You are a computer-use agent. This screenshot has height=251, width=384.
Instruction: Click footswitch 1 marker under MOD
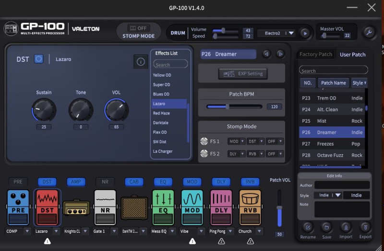pyautogui.click(x=192, y=241)
